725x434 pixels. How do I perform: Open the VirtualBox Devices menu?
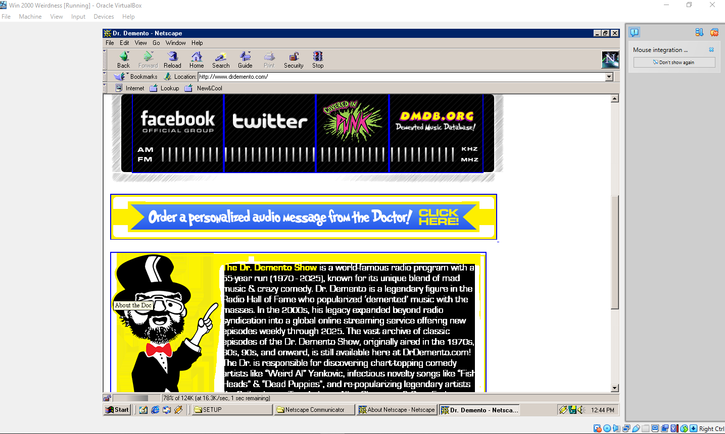[104, 17]
